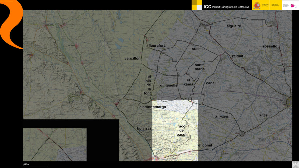Click the ICC Institut Cartogràfic de Catalunya logo
The height and width of the screenshot is (168, 299).
[x=227, y=6]
